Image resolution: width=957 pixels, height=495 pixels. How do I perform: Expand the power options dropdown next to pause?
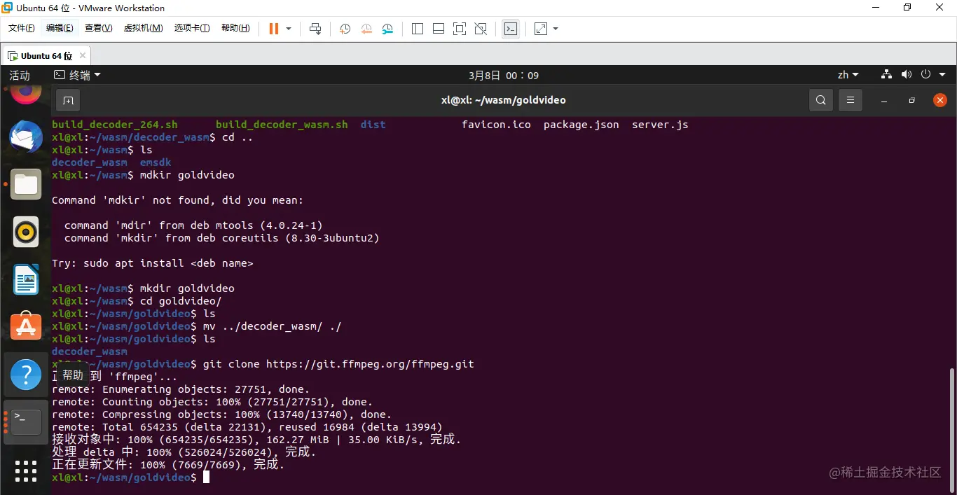[289, 29]
